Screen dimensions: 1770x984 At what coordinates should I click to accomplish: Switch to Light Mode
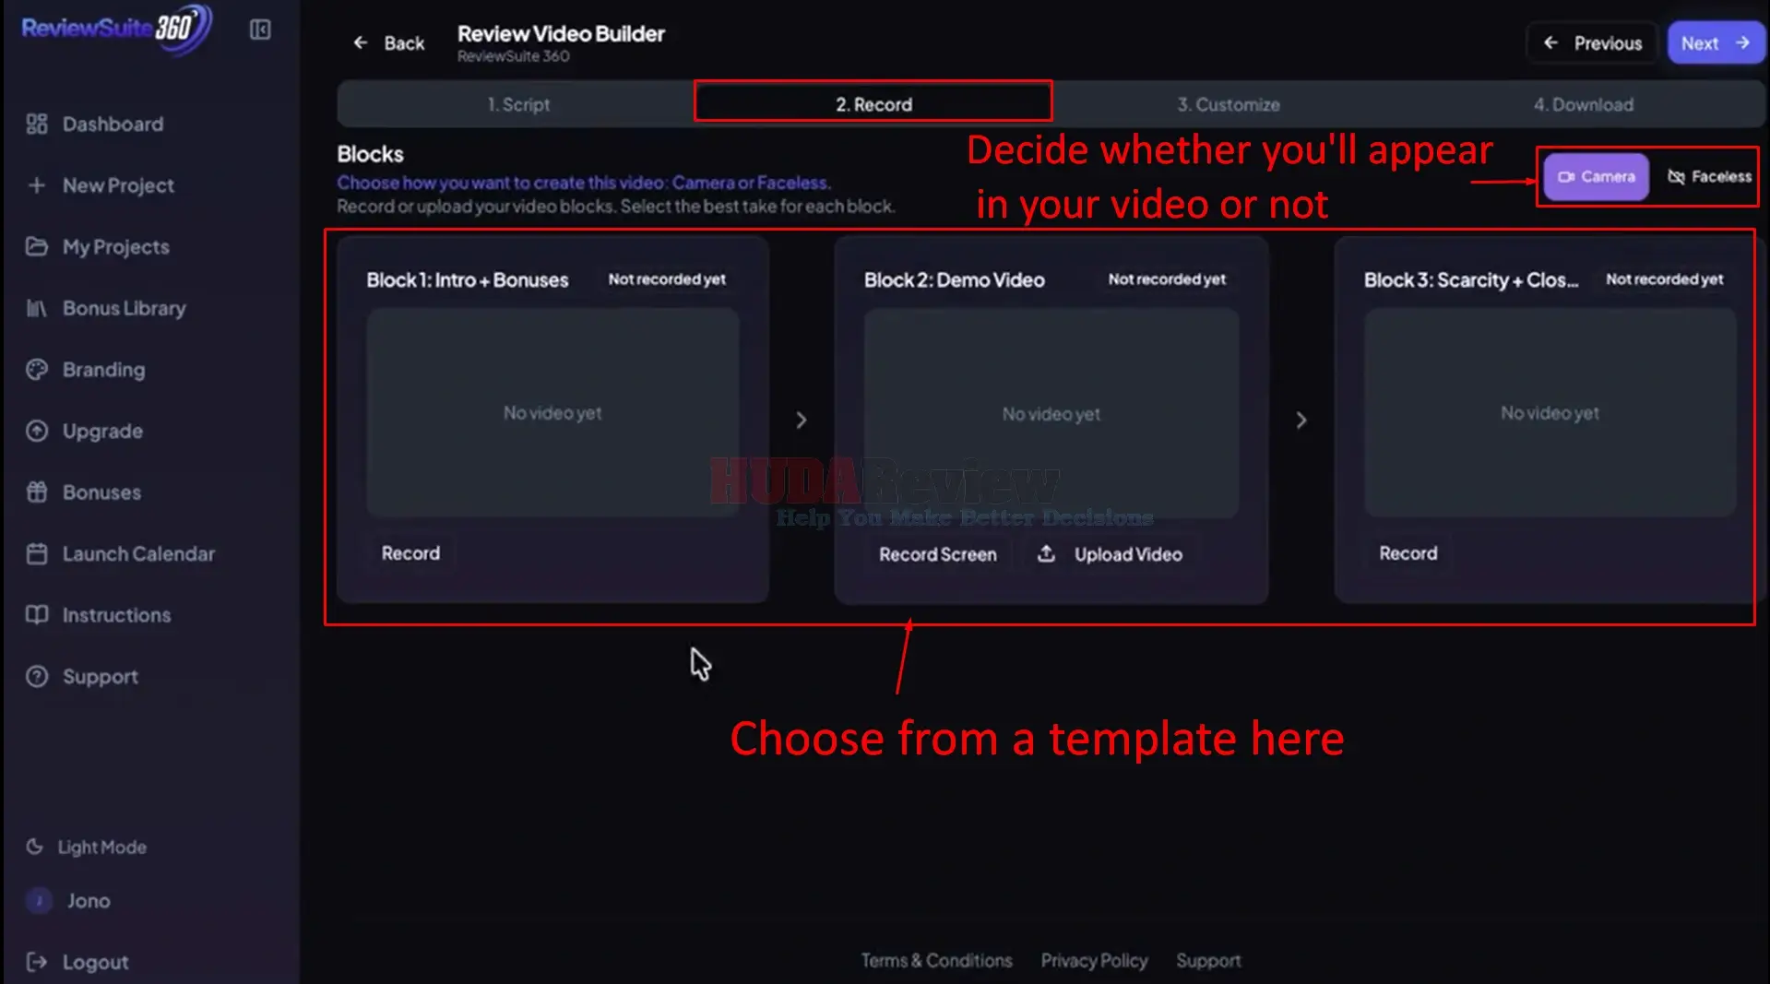(99, 847)
